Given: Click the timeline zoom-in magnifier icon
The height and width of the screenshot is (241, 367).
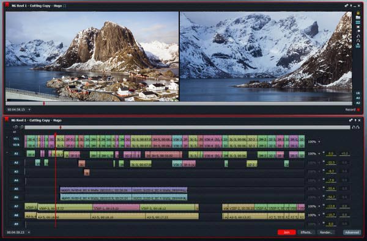Looking at the screenshot, I should [x=22, y=128].
